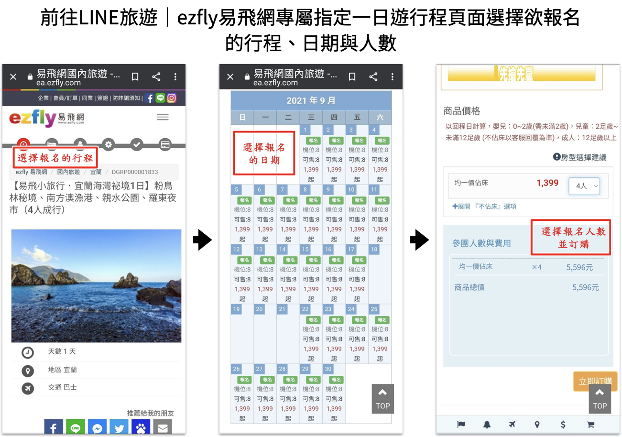Tap the location pin icon in the bottom bar
The width and height of the screenshot is (622, 437).
click(x=537, y=425)
